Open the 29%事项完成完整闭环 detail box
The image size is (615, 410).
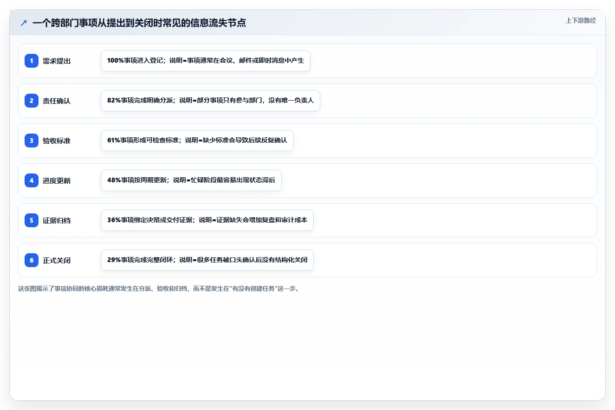(207, 260)
